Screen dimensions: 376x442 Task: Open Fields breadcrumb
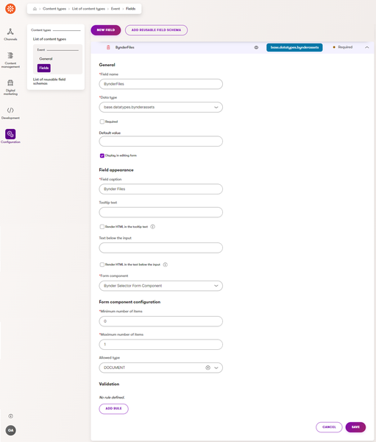coord(130,9)
